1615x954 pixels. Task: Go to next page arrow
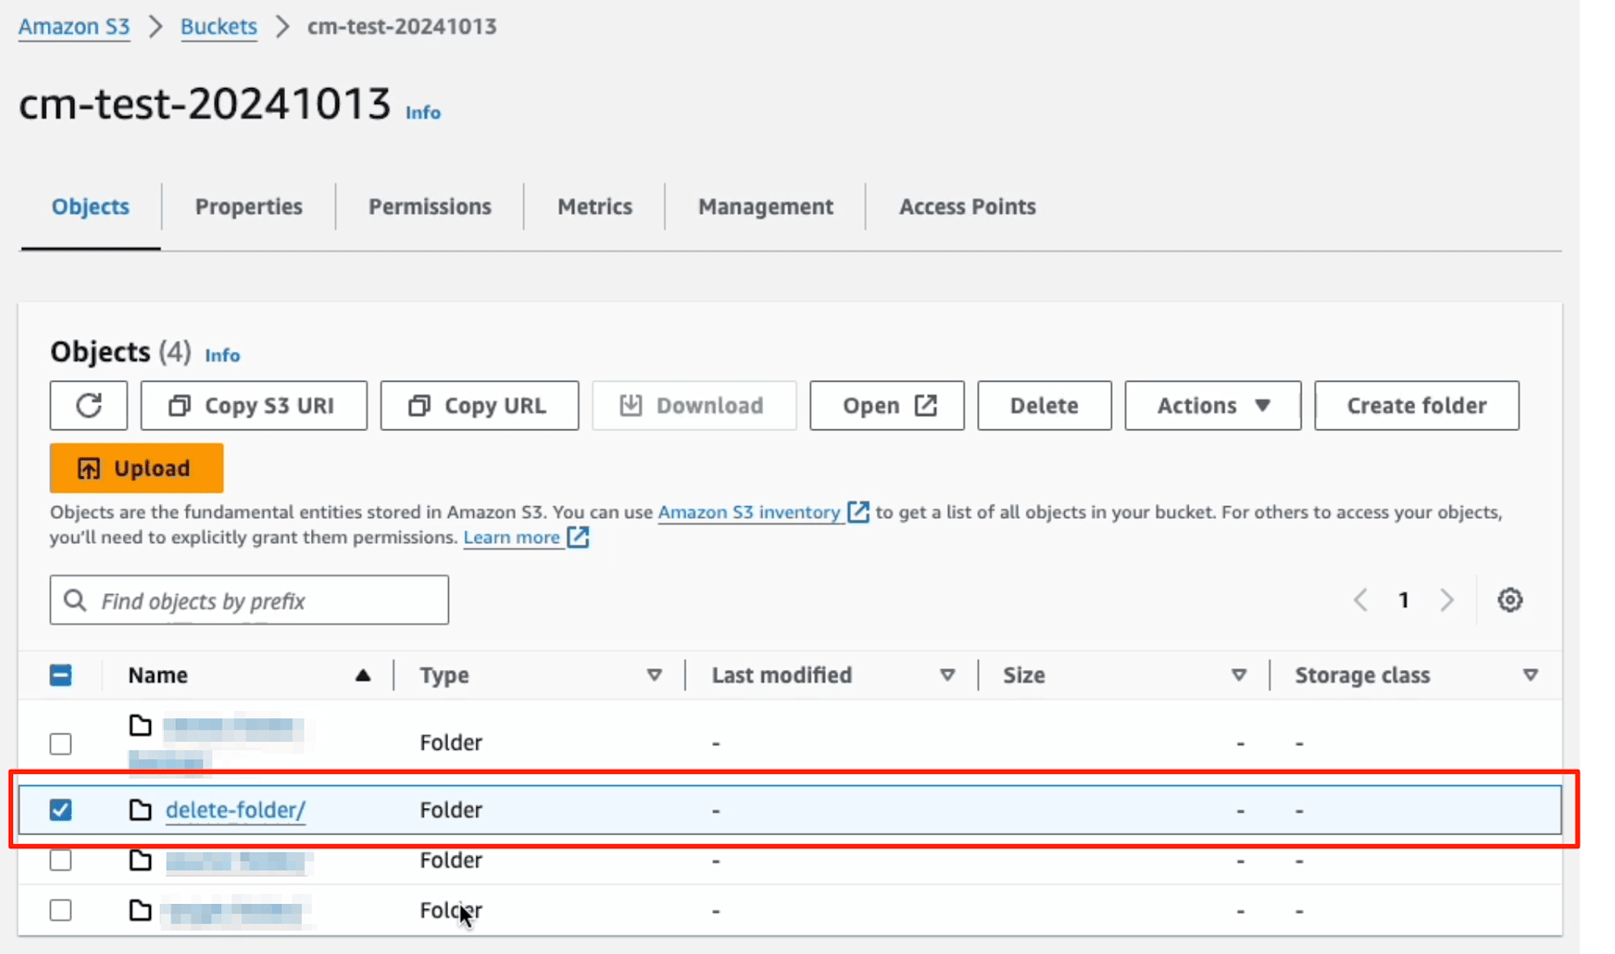pyautogui.click(x=1447, y=600)
